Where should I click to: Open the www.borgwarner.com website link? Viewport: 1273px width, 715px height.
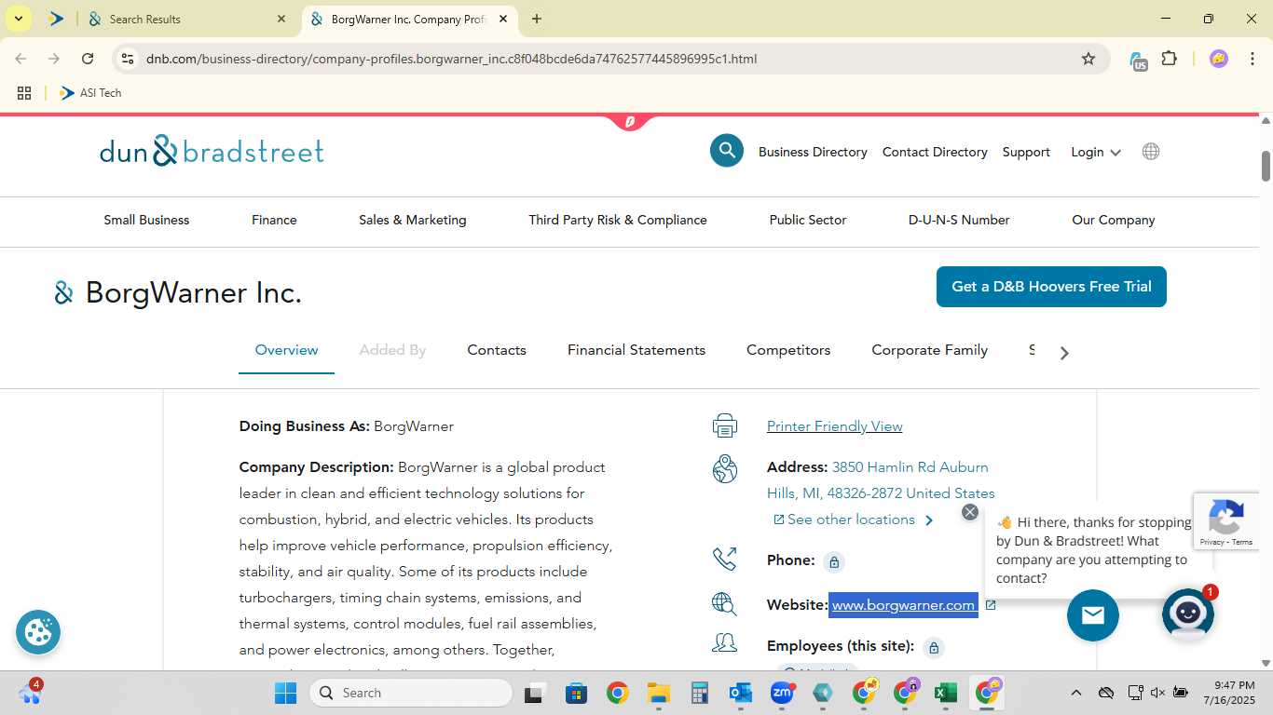(903, 605)
